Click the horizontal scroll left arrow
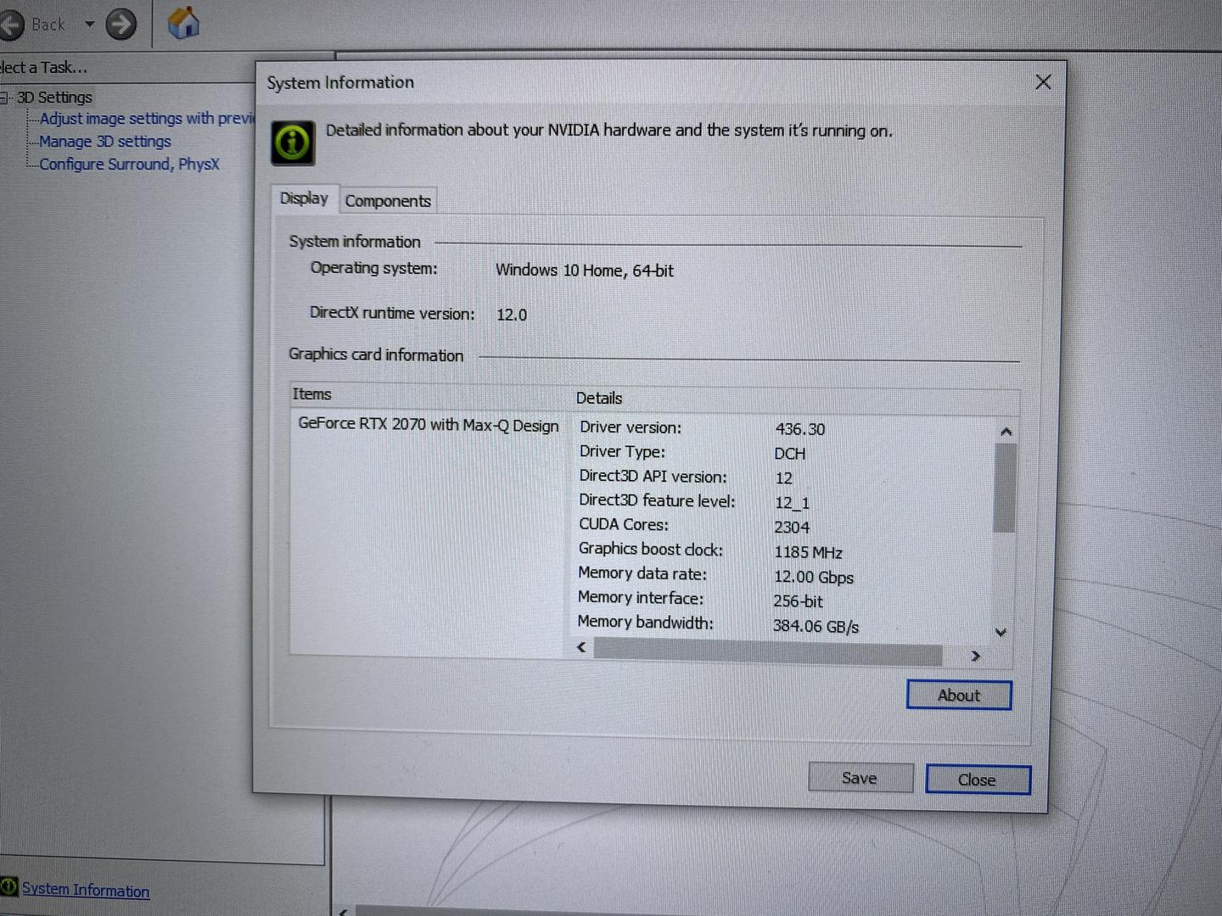The width and height of the screenshot is (1222, 916). (582, 647)
